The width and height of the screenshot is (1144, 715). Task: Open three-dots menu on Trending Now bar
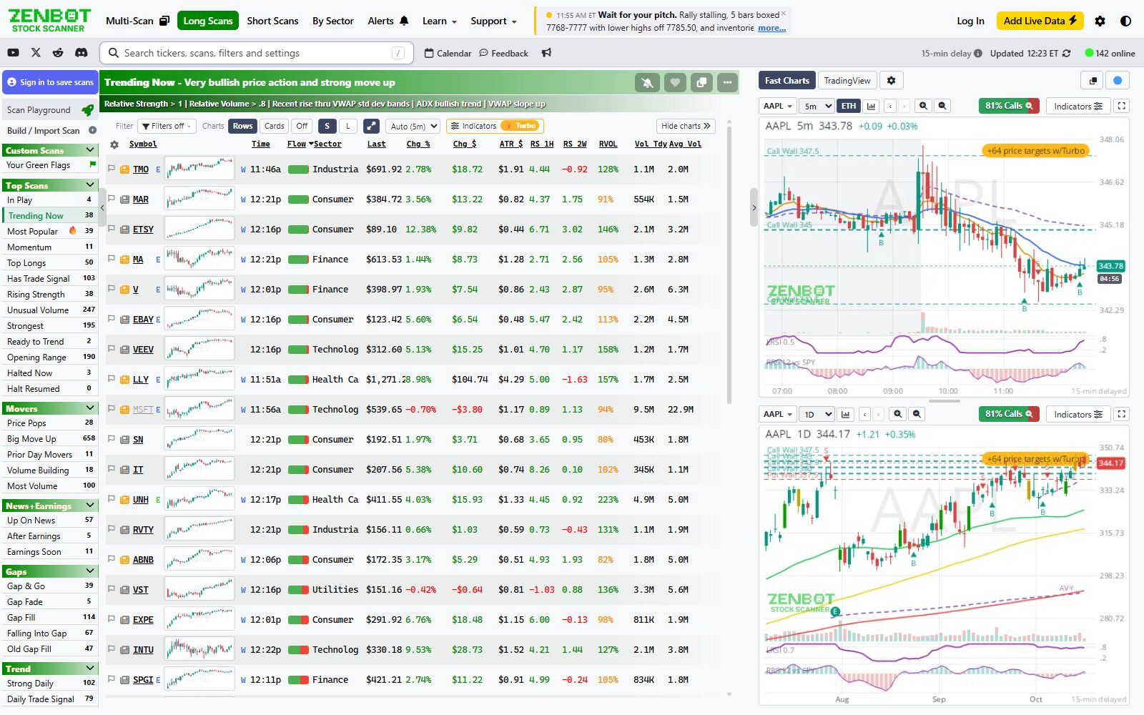[x=727, y=83]
